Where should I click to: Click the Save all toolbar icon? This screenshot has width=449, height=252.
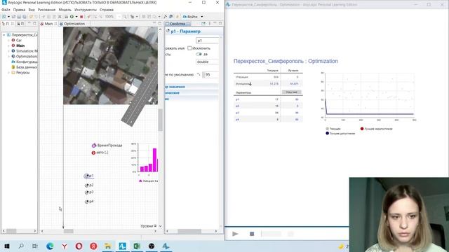click(25, 17)
